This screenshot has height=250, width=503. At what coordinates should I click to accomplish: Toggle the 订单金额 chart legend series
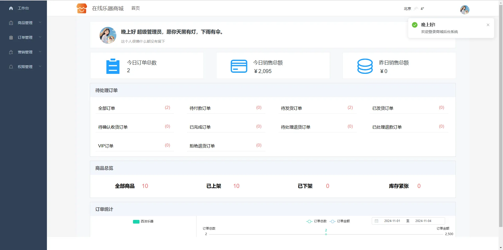[340, 221]
